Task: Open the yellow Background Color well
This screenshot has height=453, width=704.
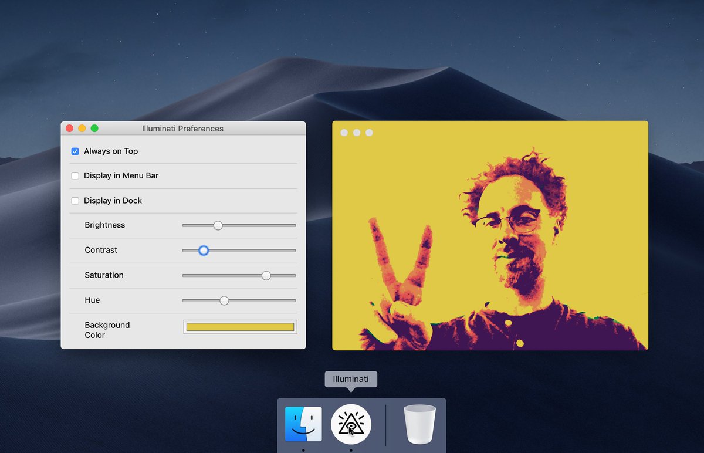Action: 241,327
